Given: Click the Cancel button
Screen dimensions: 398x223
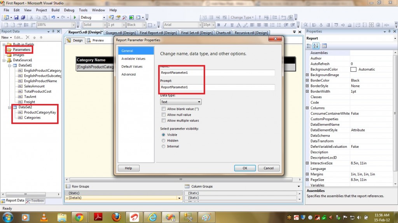Looking at the screenshot, I should [x=269, y=168].
